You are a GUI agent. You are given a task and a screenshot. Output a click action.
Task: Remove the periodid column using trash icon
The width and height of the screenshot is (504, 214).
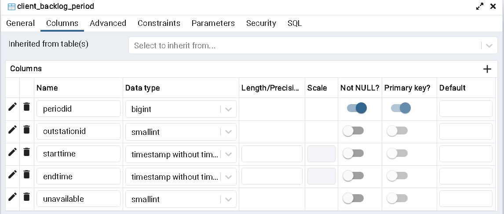pyautogui.click(x=26, y=107)
